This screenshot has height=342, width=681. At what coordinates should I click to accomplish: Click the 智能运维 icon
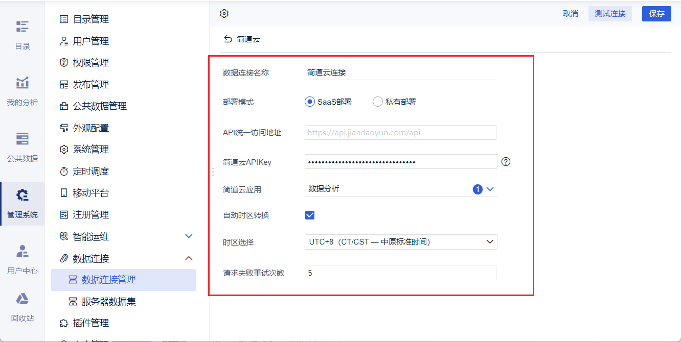[64, 236]
